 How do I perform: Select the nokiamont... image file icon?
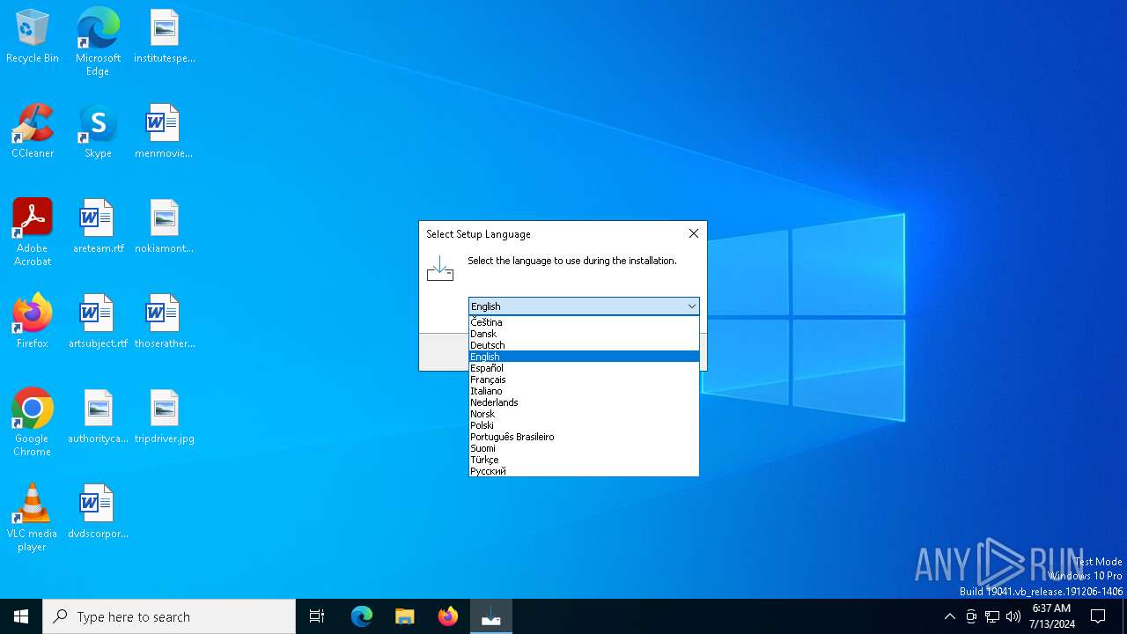(x=164, y=227)
